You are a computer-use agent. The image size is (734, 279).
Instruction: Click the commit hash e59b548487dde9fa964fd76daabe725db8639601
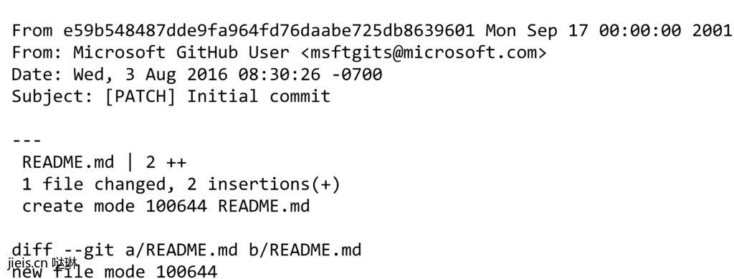click(269, 30)
